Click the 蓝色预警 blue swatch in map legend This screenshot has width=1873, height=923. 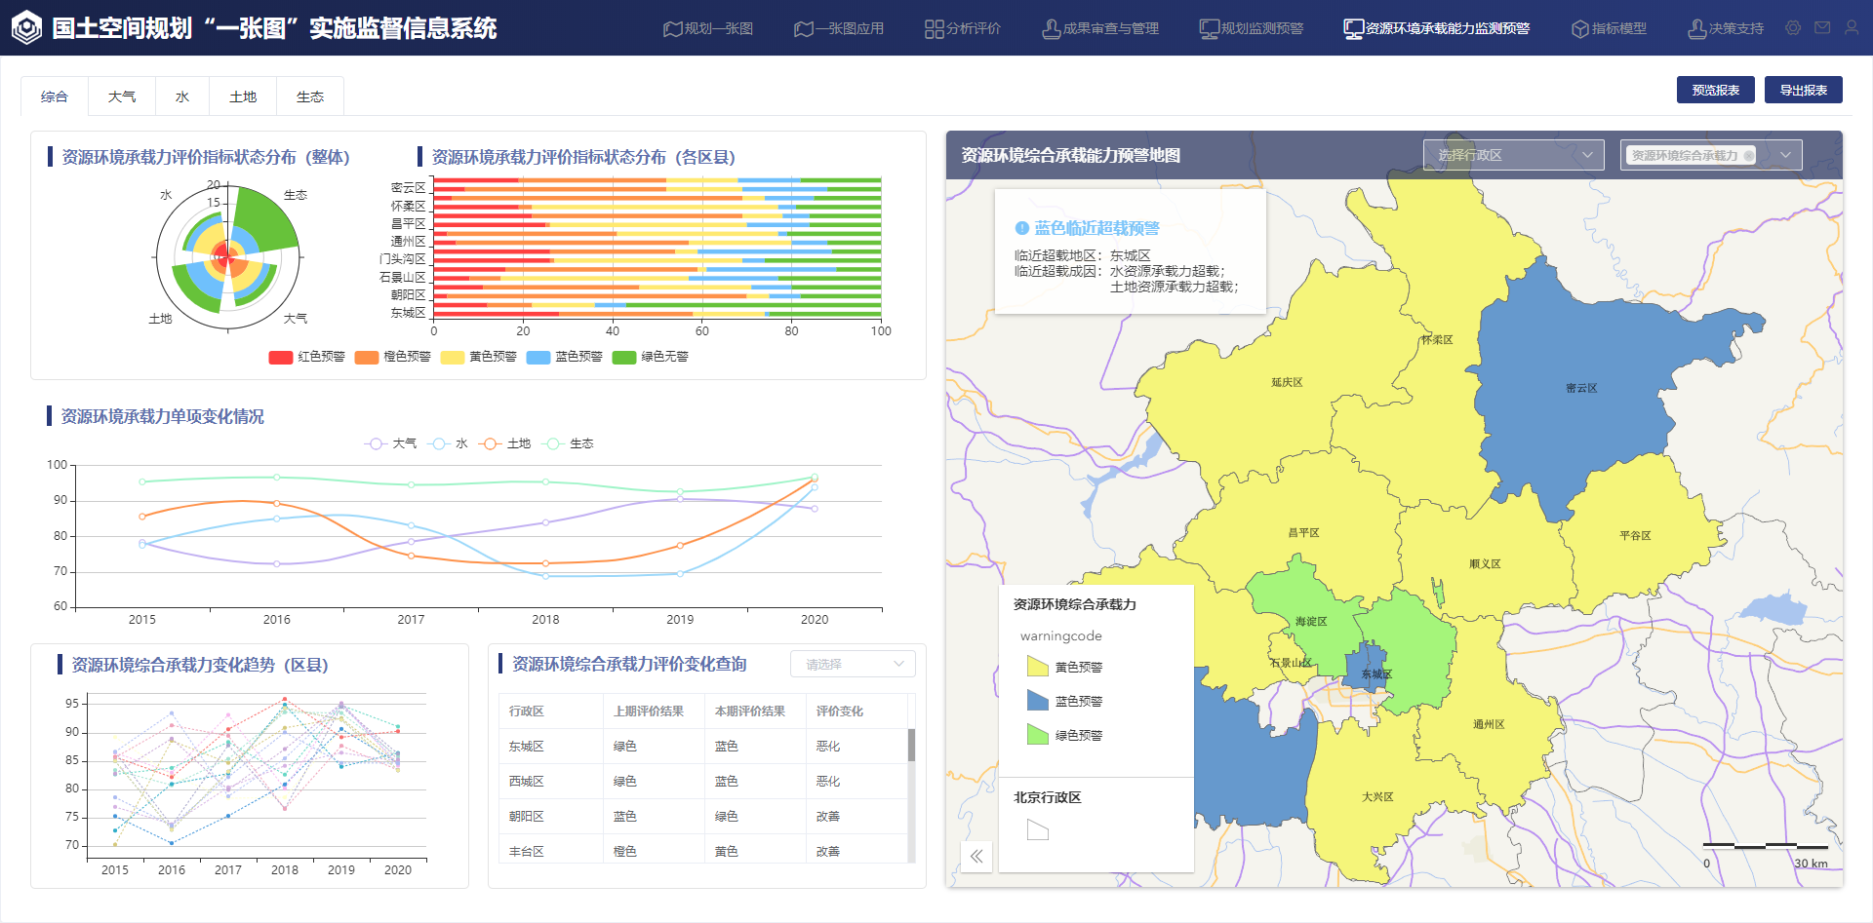coord(1037,701)
